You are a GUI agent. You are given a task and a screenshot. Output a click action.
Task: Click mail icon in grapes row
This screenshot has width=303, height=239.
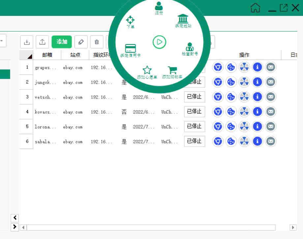[x=271, y=67]
